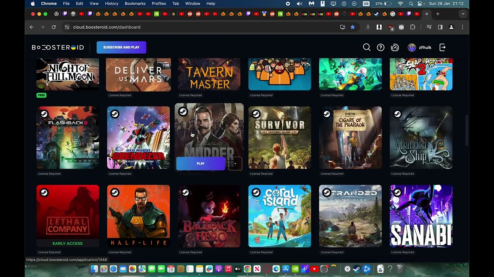Image resolution: width=494 pixels, height=277 pixels.
Task: Open the Chrome media controls icon
Action: (429, 27)
